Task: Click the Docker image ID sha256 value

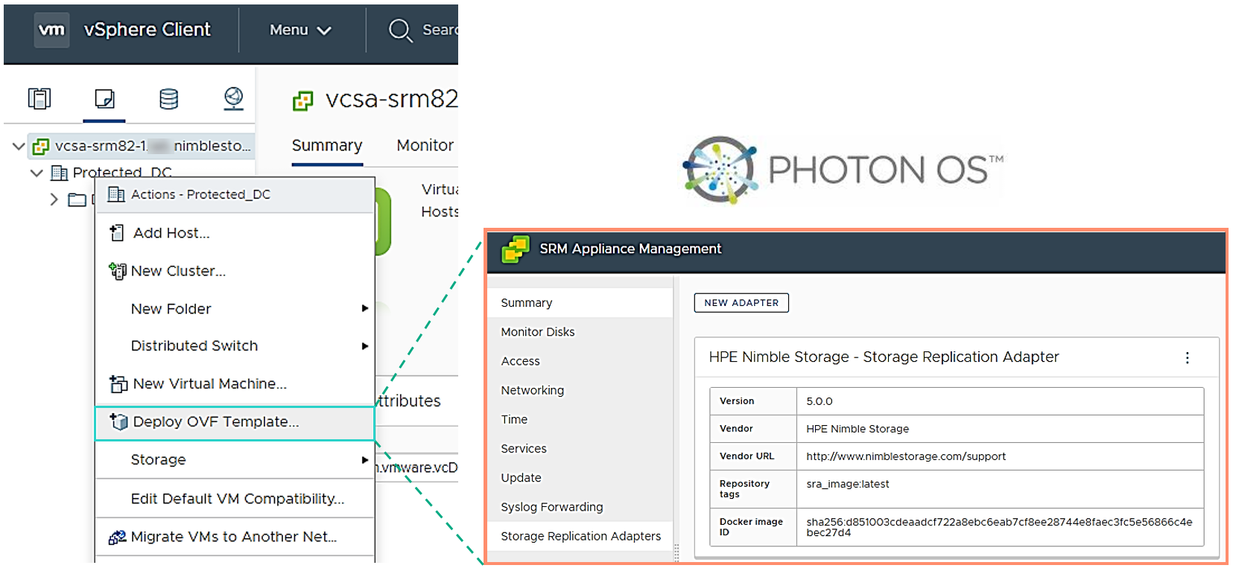Action: pyautogui.click(x=998, y=527)
